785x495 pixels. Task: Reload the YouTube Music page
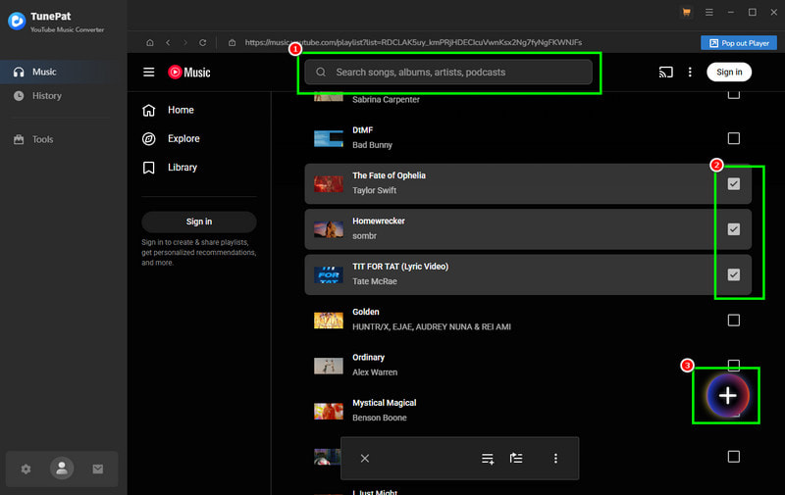tap(203, 42)
